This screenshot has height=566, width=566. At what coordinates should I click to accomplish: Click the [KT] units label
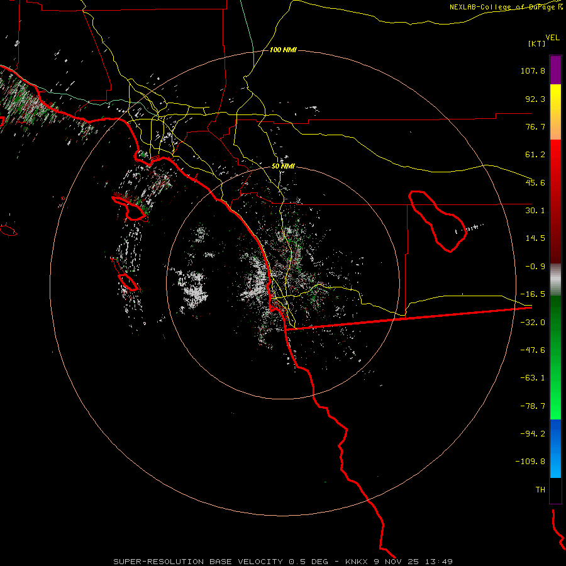coord(537,43)
